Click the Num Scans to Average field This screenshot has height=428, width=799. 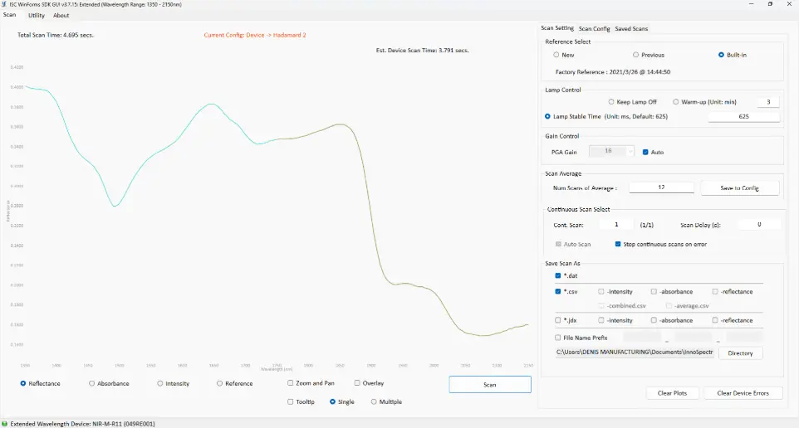661,187
